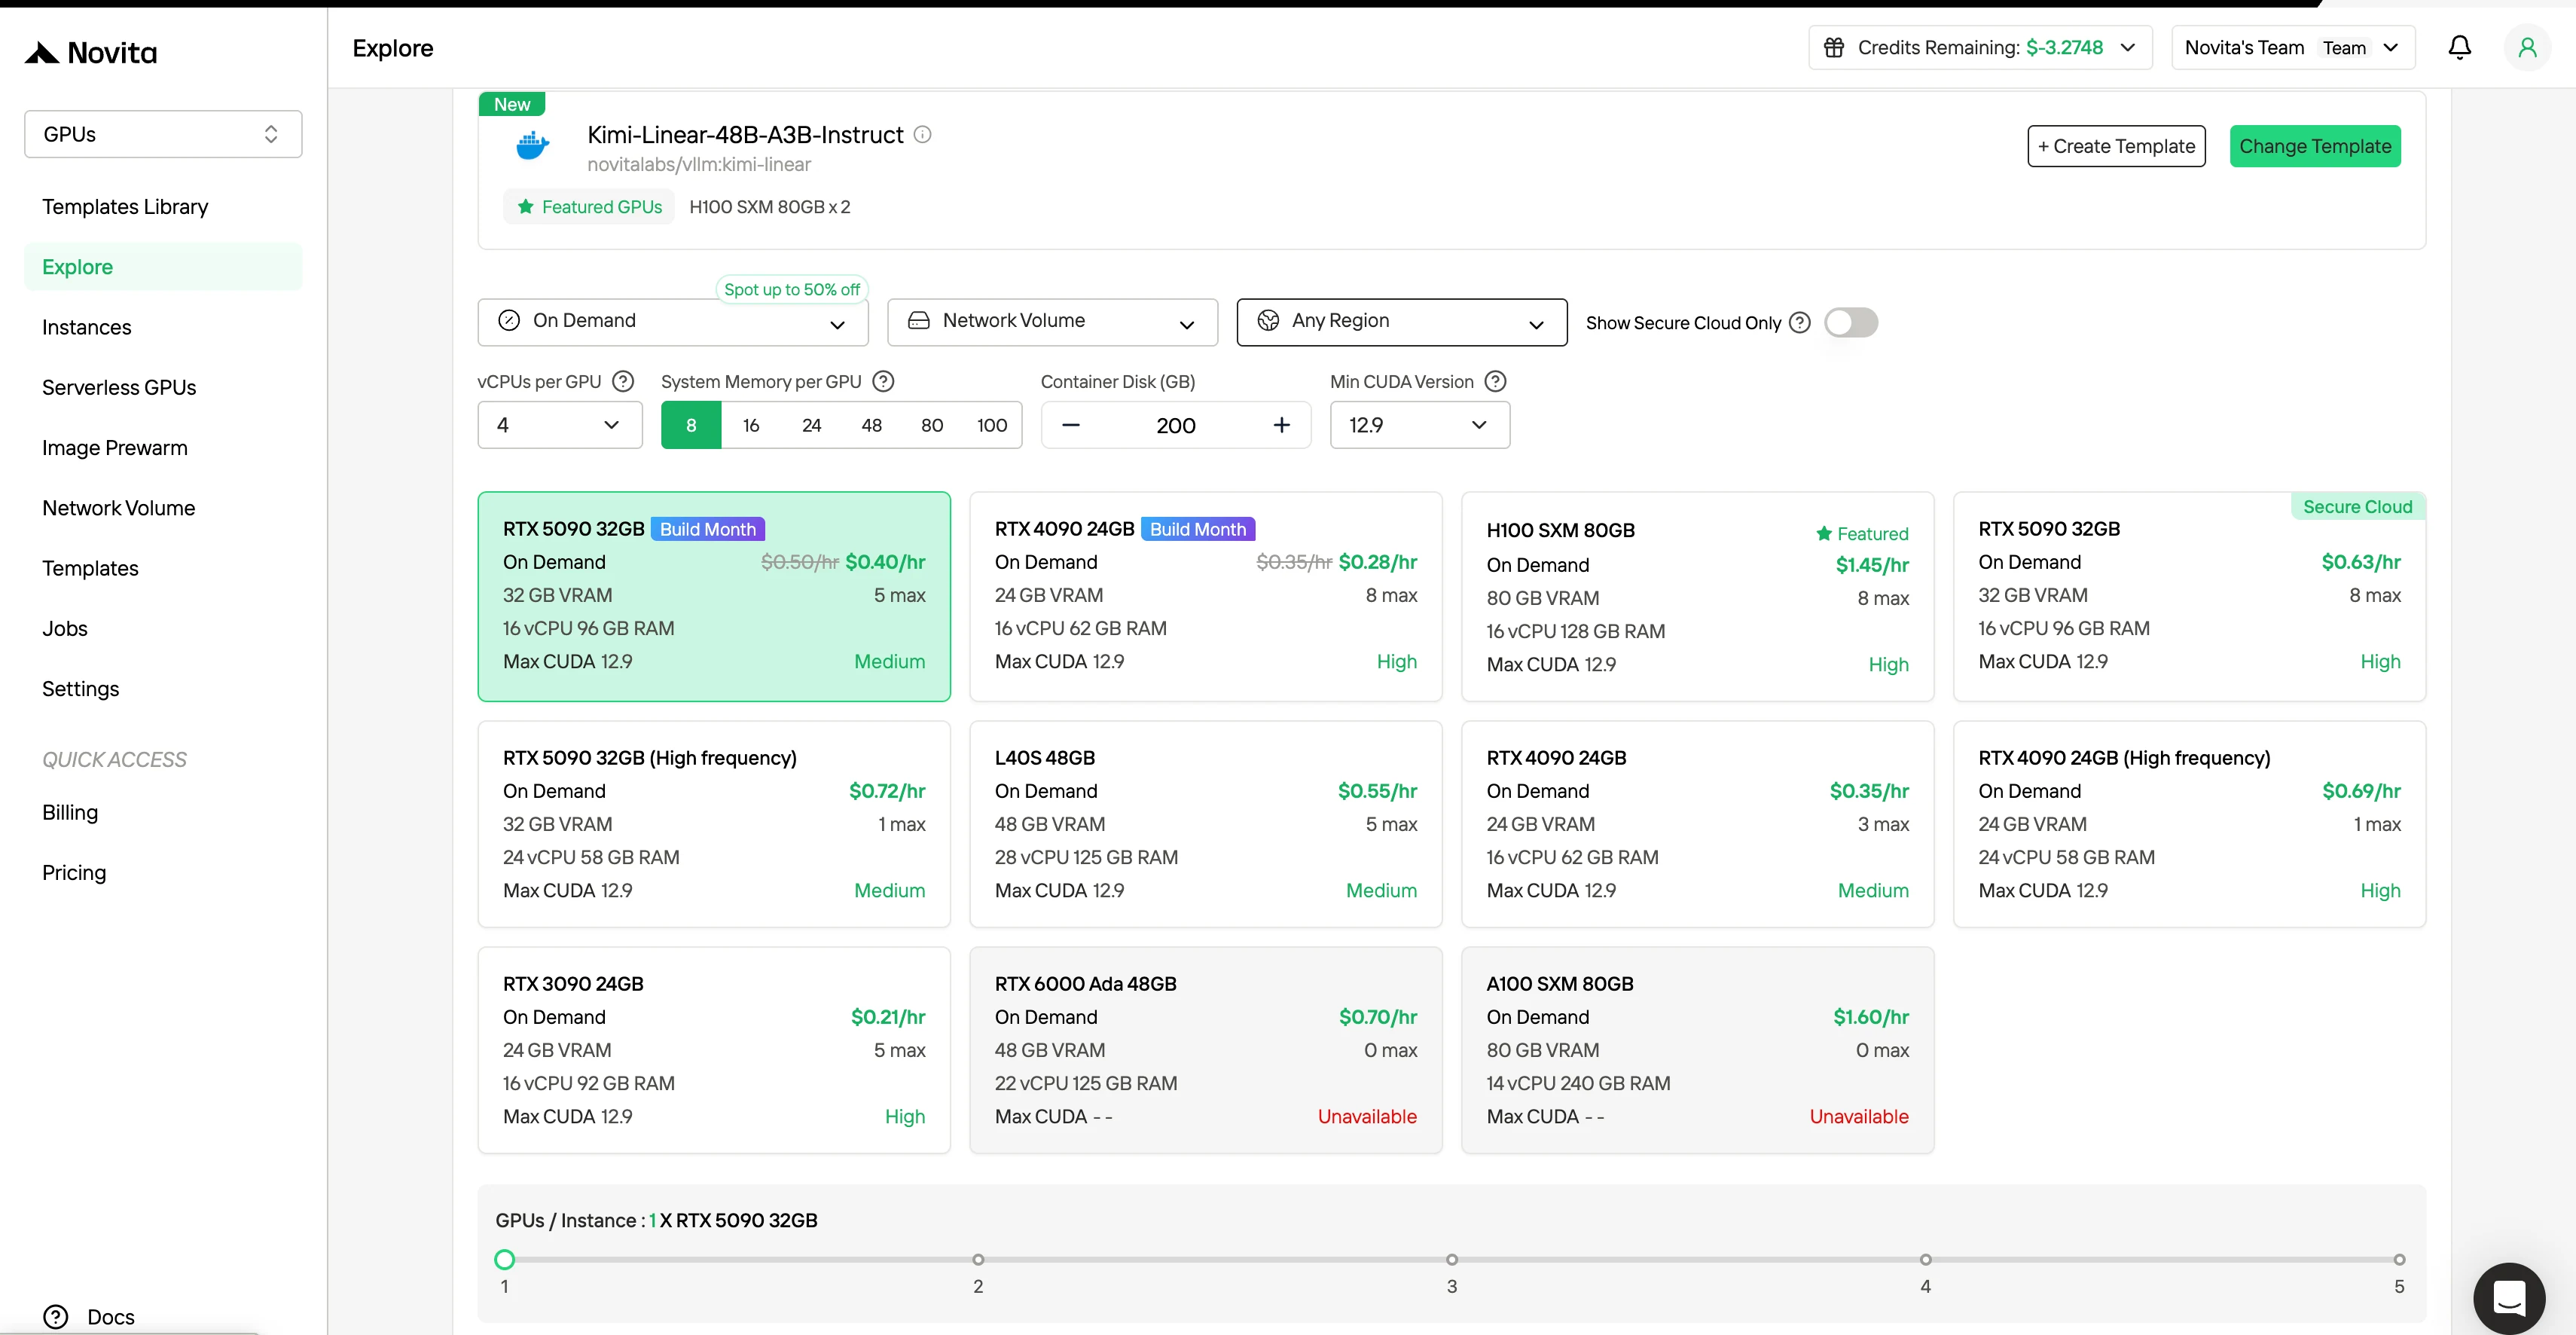The image size is (2576, 1335).
Task: Set GPUs per instance slider to 3
Action: click(x=1451, y=1259)
